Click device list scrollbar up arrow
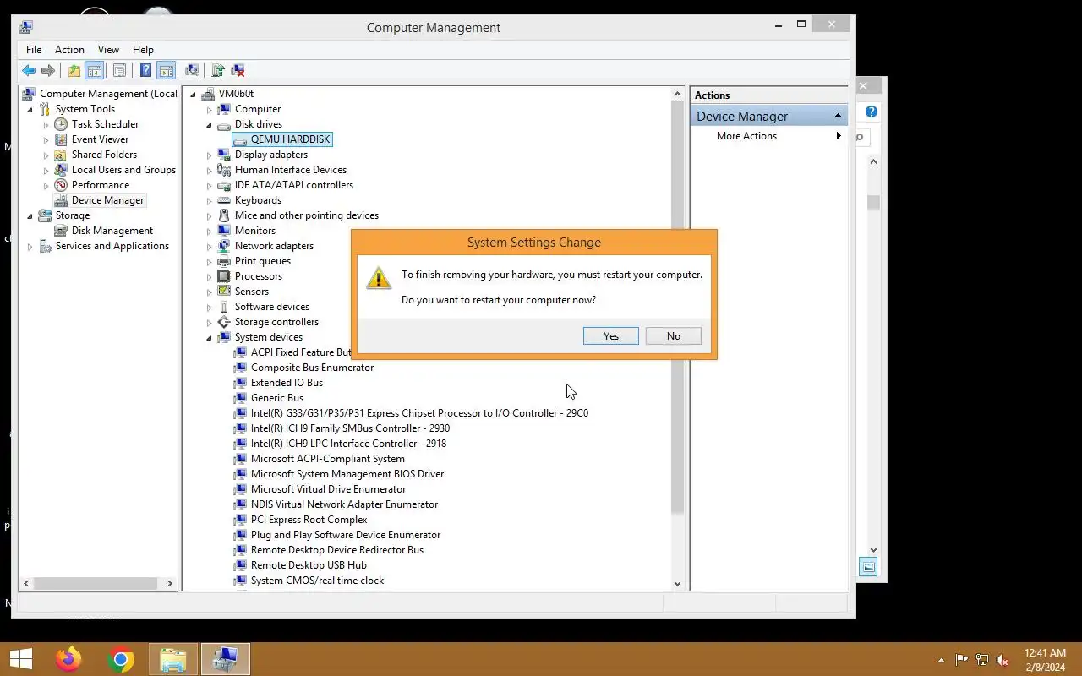This screenshot has height=676, width=1082. tap(677, 94)
